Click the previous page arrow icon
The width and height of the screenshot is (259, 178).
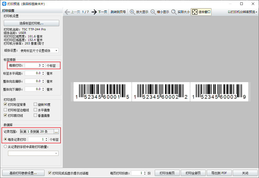67,12
